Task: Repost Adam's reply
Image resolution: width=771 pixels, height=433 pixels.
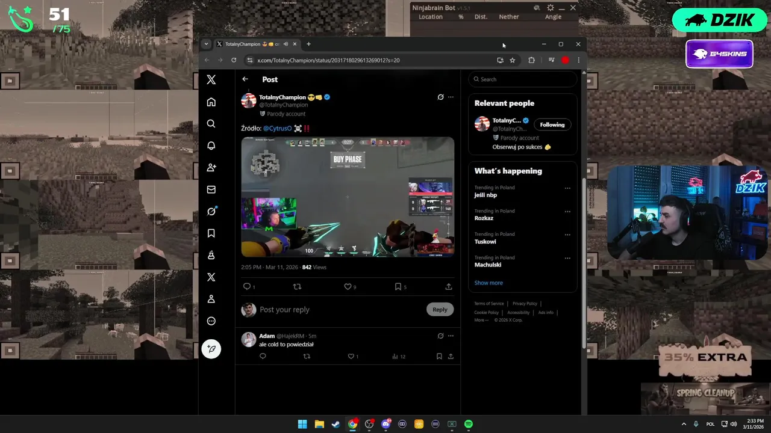Action: (307, 357)
